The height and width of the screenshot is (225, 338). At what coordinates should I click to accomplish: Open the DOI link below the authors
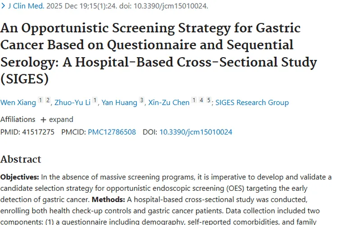(196, 132)
